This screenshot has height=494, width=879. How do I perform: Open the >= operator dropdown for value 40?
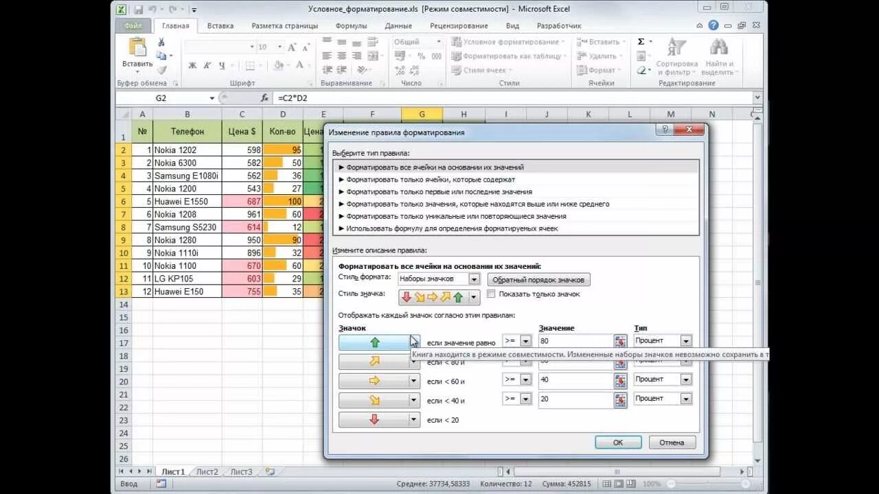point(525,379)
